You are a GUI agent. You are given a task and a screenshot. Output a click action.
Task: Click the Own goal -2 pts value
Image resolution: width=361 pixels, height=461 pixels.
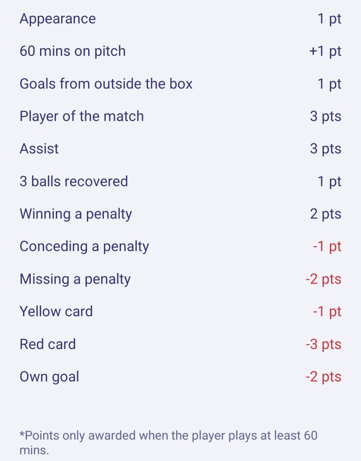pyautogui.click(x=323, y=377)
